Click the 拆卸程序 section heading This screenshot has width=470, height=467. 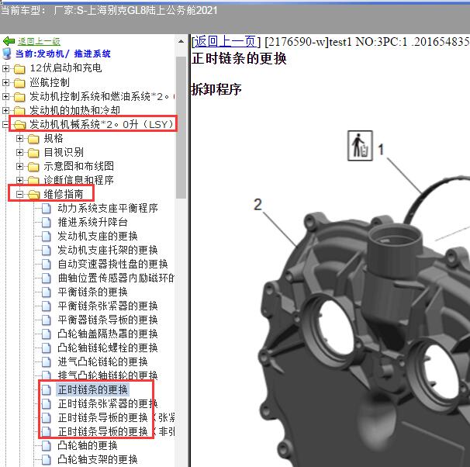(216, 89)
